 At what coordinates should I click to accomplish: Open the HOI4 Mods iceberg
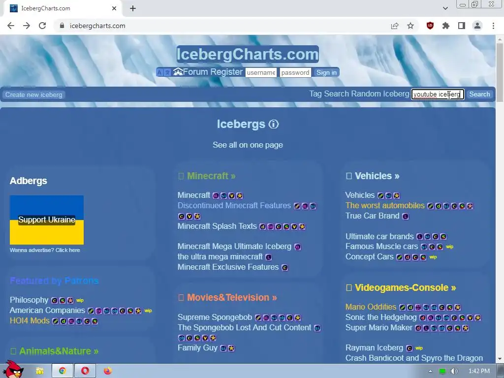click(30, 321)
